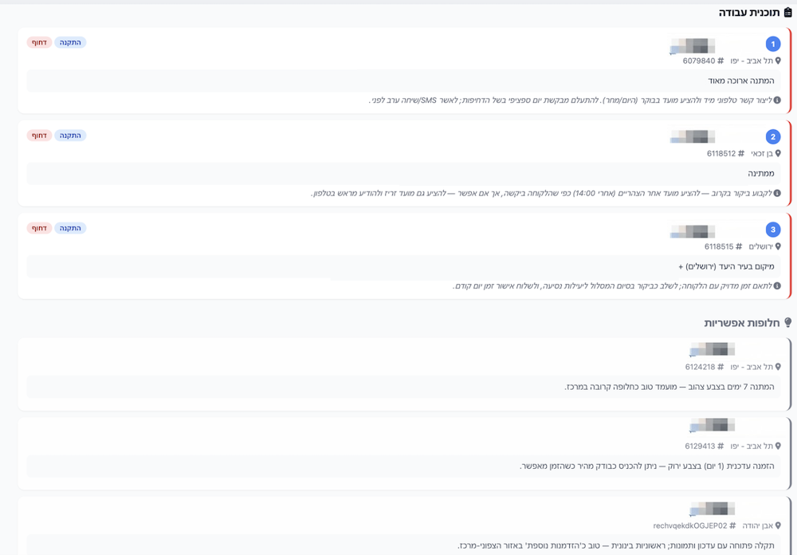
Task: Click the info icon before לקבוע ביקור בקרוב
Action: (777, 193)
